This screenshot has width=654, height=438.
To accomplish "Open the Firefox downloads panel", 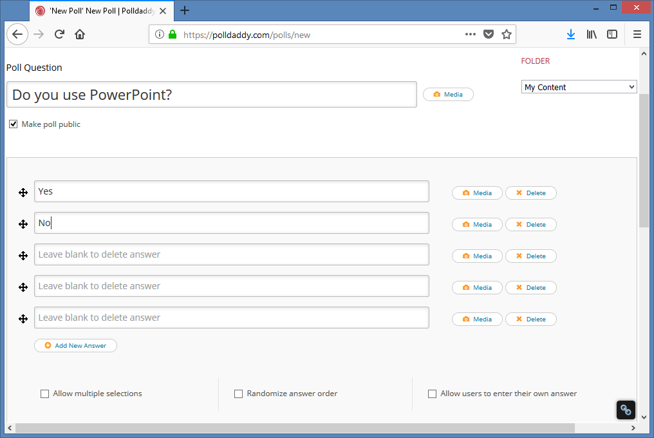I will [571, 34].
